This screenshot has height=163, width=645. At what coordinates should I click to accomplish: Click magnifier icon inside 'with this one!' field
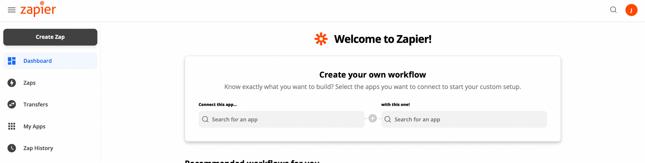point(388,120)
